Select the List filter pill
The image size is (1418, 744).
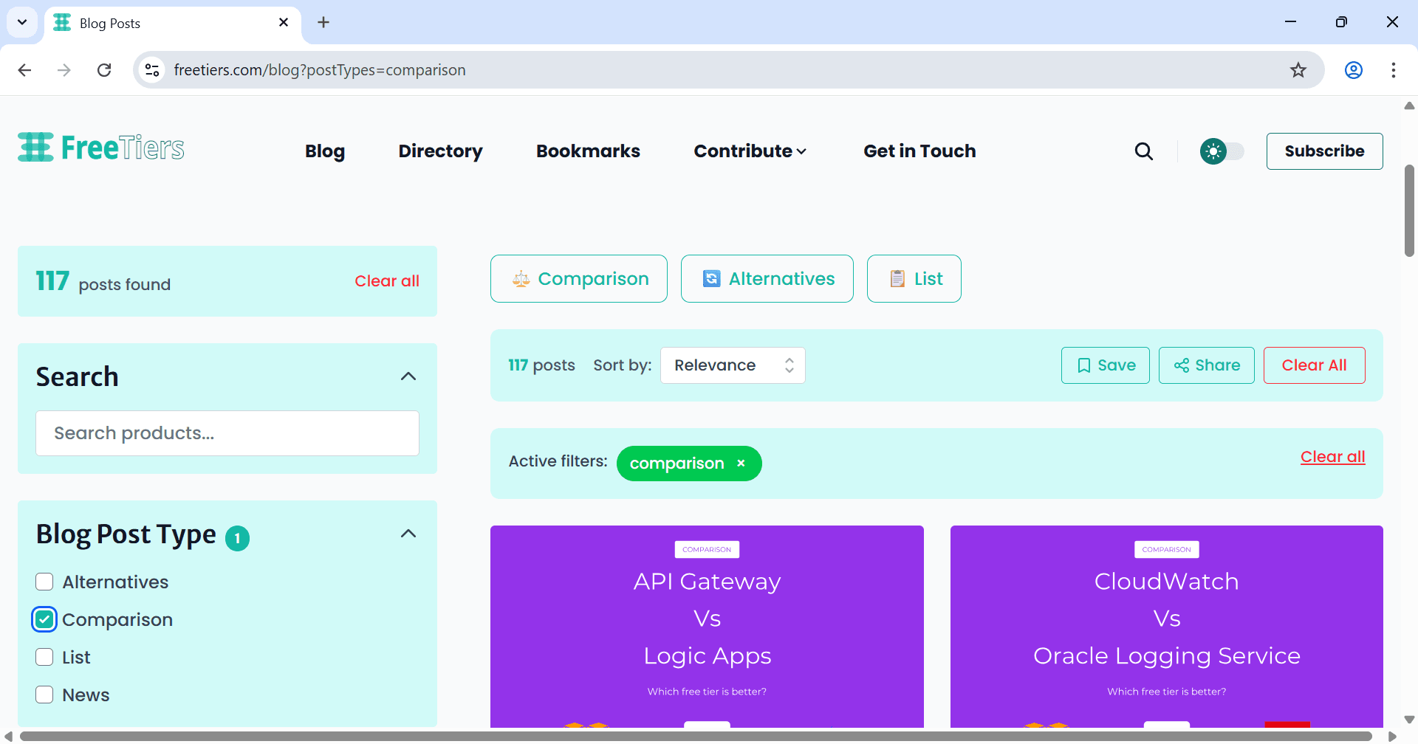914,279
